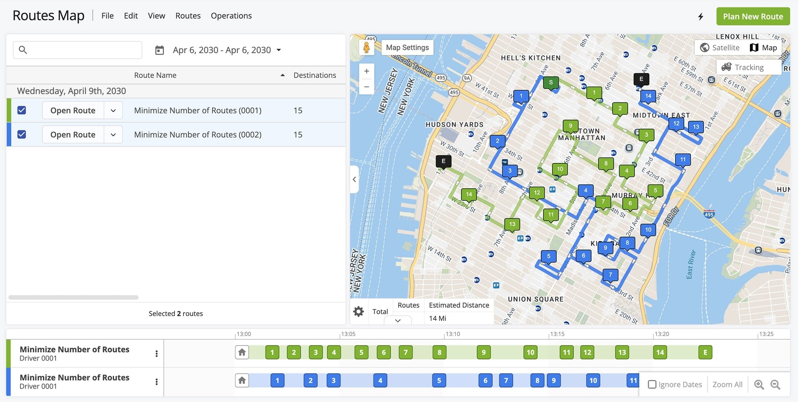Screen dimensions: 798x402
Task: Click the Zoom All button
Action: click(x=727, y=384)
